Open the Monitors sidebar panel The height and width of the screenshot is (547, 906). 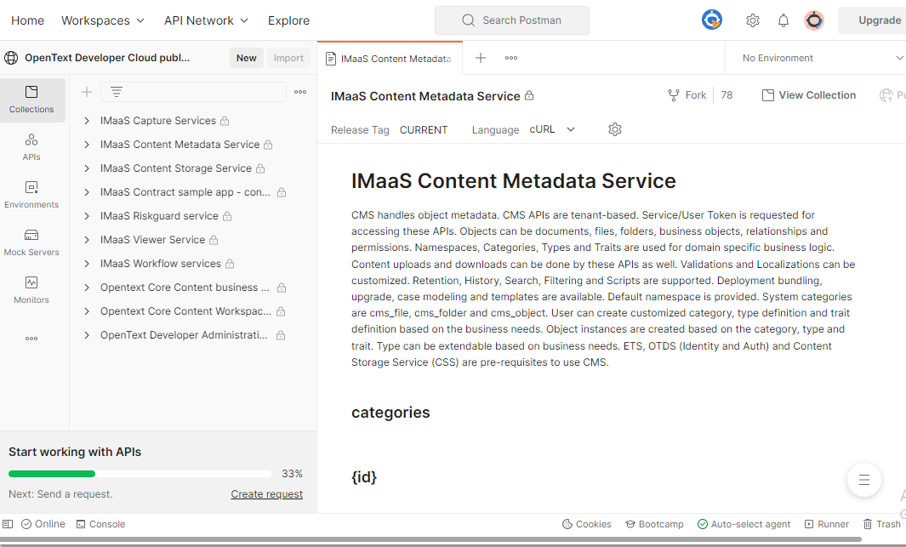pyautogui.click(x=31, y=290)
